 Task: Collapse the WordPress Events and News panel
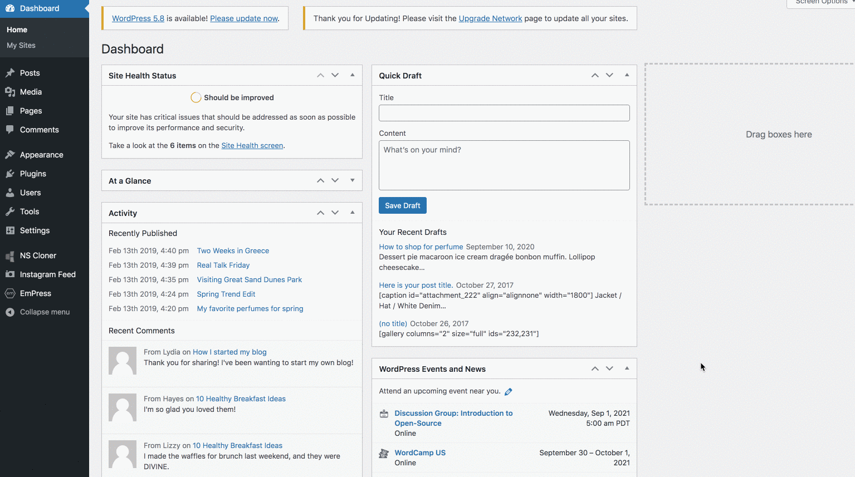pos(627,368)
